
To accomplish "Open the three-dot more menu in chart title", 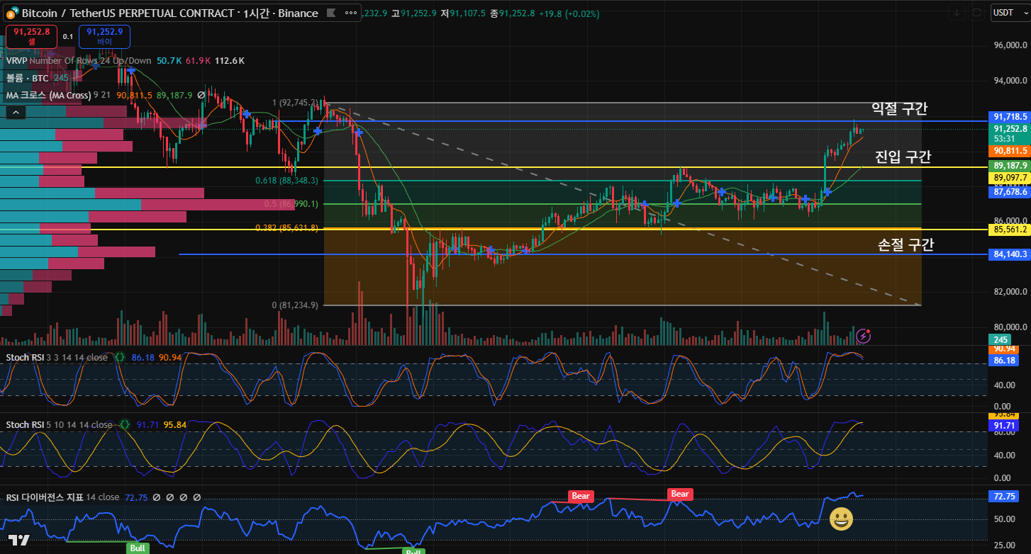I will coord(348,13).
